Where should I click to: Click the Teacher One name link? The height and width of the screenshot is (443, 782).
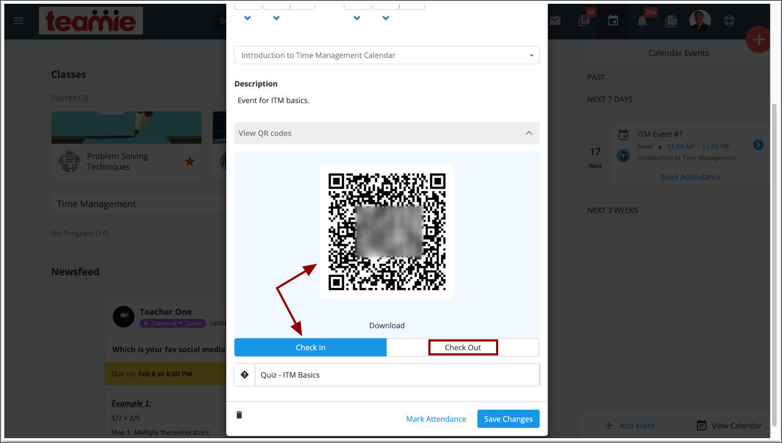click(166, 311)
